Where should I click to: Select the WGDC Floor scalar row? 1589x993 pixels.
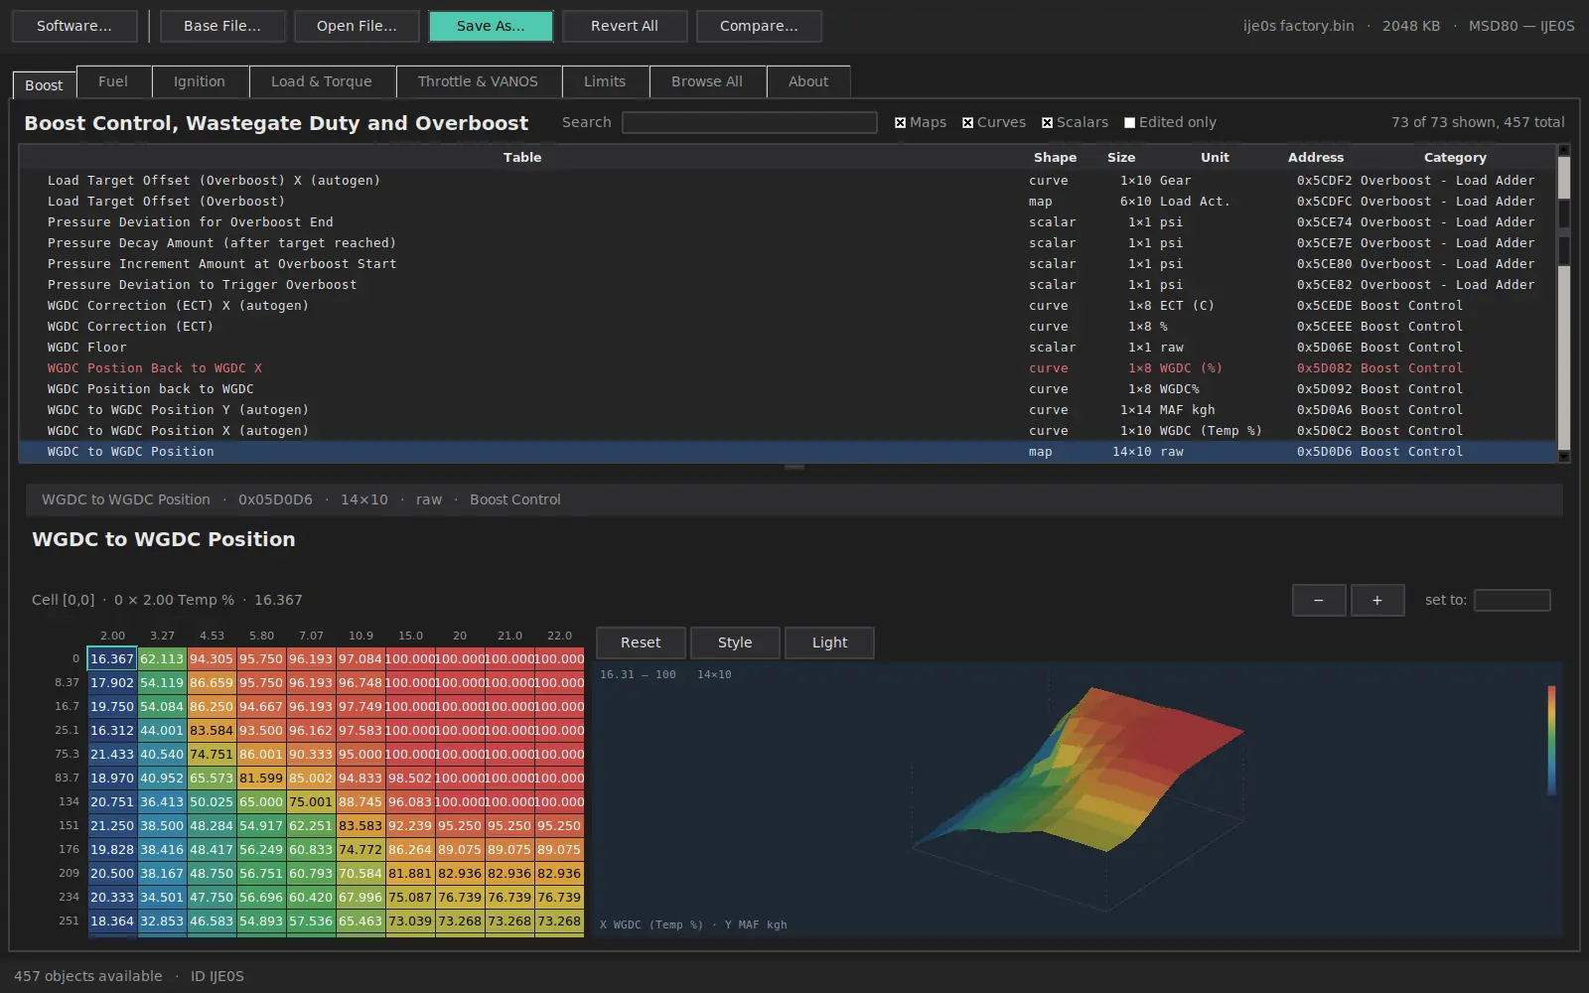pyautogui.click(x=788, y=348)
